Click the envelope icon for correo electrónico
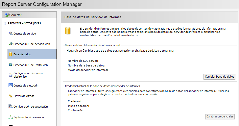 point(10,75)
